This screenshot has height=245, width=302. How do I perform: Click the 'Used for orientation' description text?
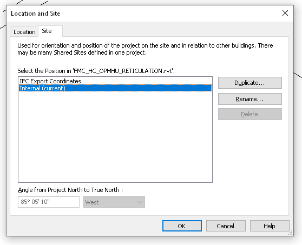pyautogui.click(x=145, y=49)
